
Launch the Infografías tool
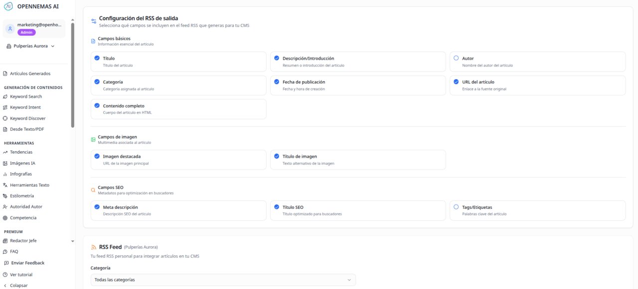coord(20,174)
